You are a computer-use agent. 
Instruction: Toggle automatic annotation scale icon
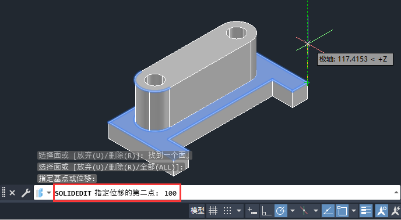(x=395, y=211)
